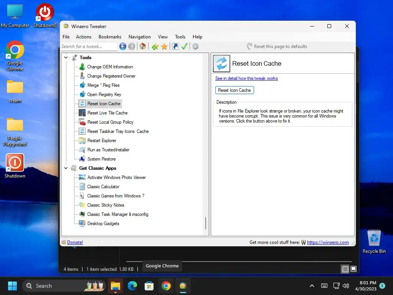Switch to details view in Explorer window
The height and width of the screenshot is (295, 393).
coord(345,269)
